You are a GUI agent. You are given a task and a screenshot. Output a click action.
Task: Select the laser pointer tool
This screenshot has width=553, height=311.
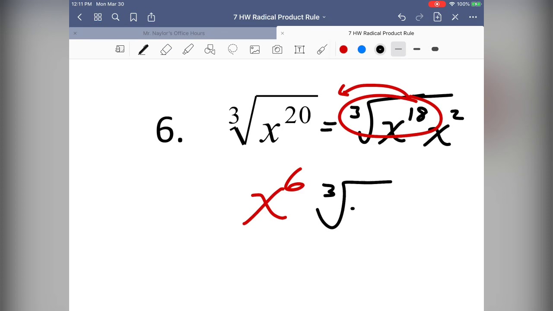[x=322, y=49]
